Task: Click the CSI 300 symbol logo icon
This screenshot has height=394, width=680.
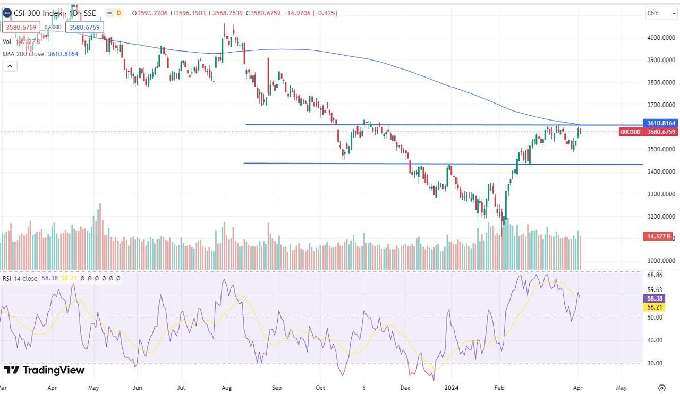Action: pos(7,13)
